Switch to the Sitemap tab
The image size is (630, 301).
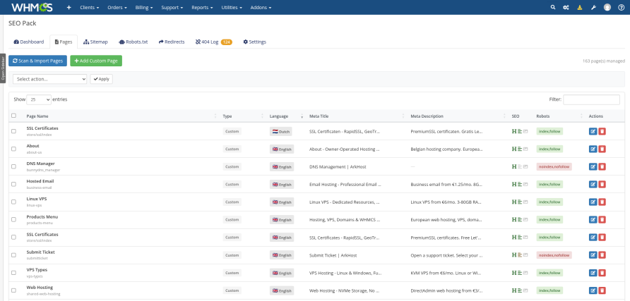coord(95,42)
